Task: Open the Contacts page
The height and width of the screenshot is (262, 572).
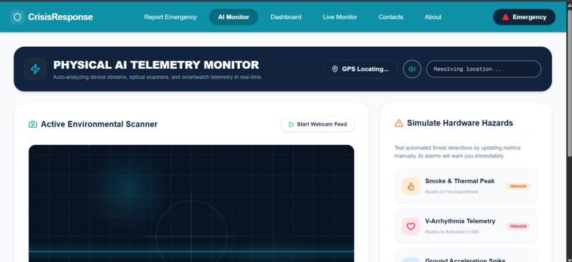Action: click(x=391, y=17)
